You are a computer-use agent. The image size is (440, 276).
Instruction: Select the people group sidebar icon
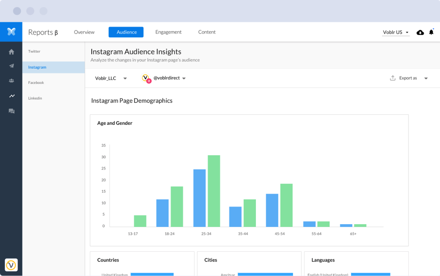[x=12, y=81]
